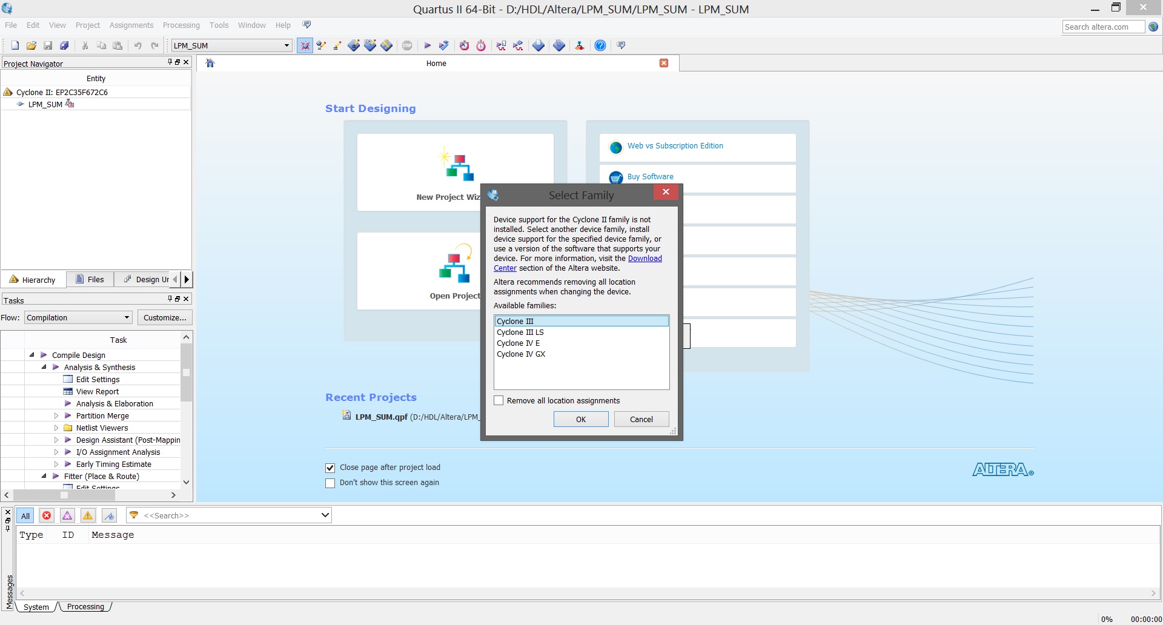Viewport: 1163px width, 625px height.
Task: Click the globe icon beside the search box
Action: 1153,27
